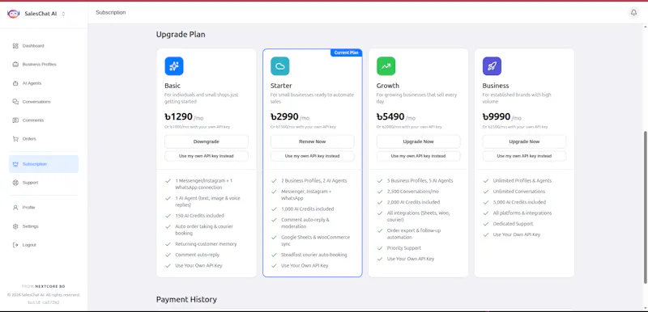Click Downgrade on the Basic plan
This screenshot has height=312, width=648.
point(207,141)
